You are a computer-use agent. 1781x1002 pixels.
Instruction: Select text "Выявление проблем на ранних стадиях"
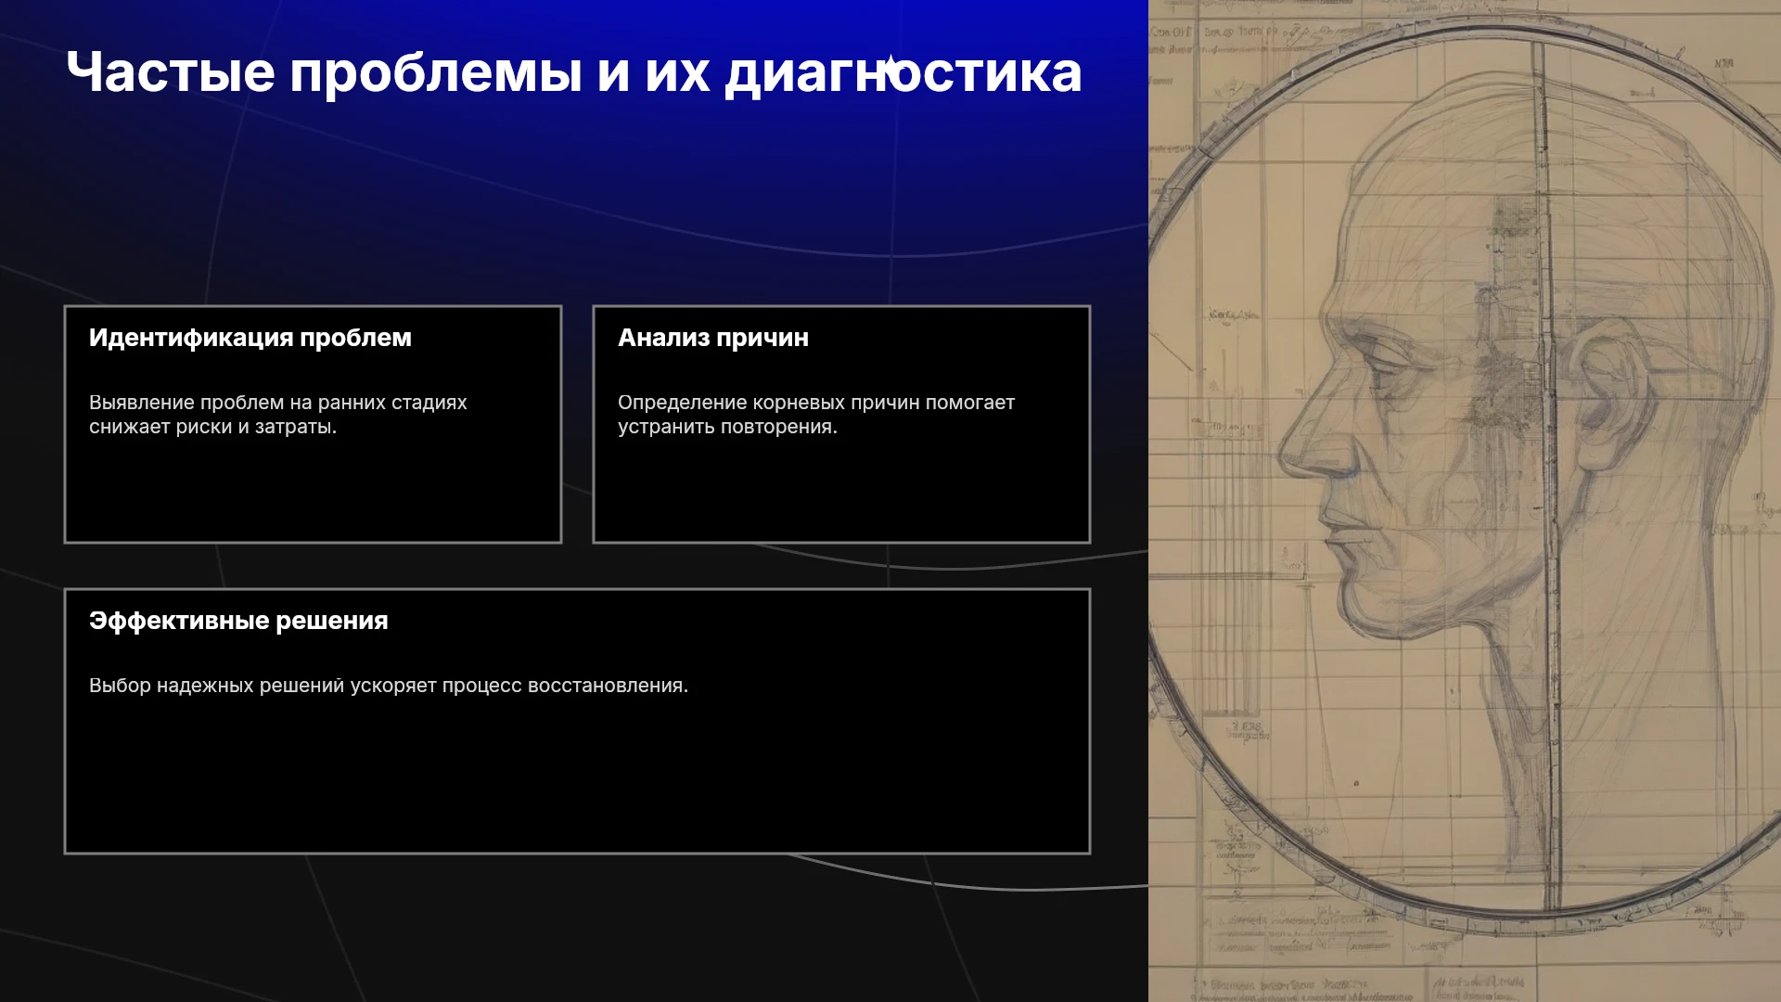278,403
